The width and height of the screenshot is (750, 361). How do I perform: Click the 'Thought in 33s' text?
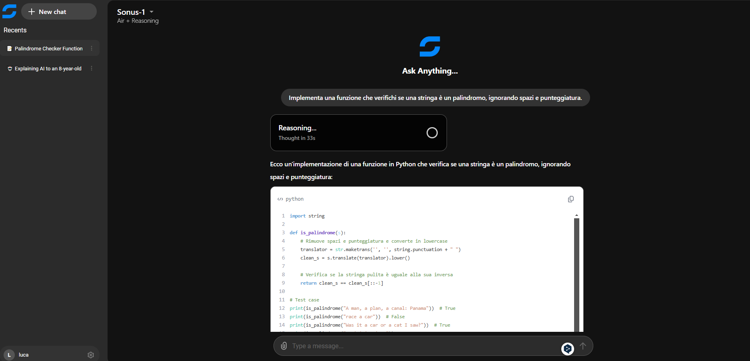click(297, 138)
